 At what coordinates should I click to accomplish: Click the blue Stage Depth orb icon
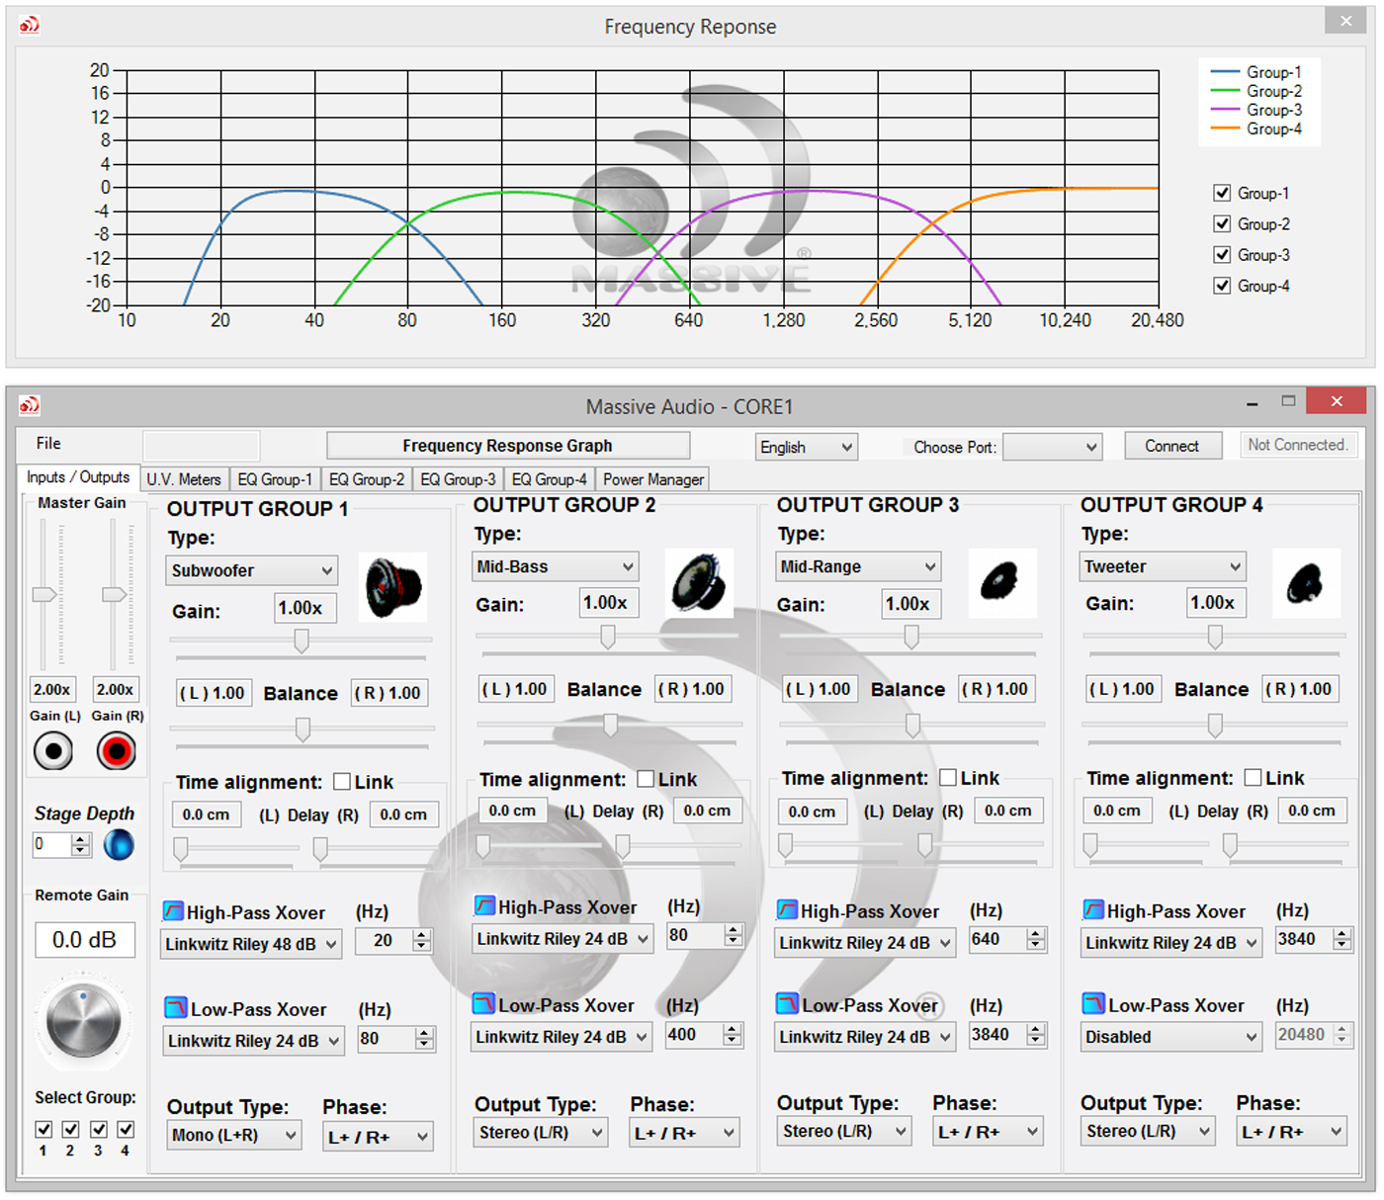(119, 844)
